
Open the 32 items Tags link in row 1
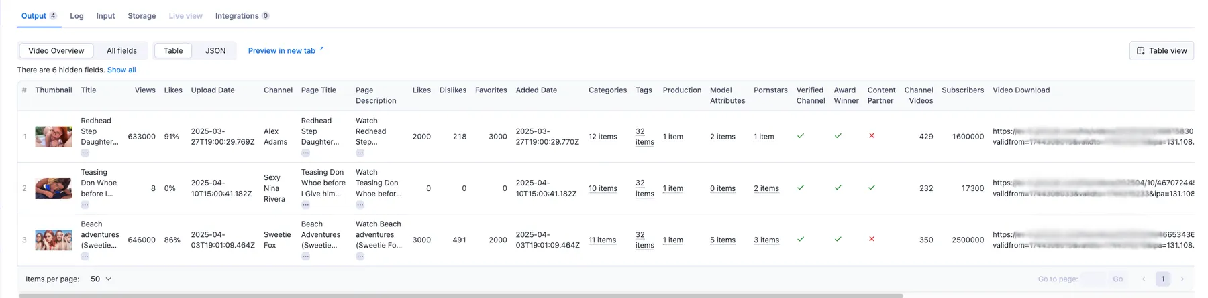point(645,137)
